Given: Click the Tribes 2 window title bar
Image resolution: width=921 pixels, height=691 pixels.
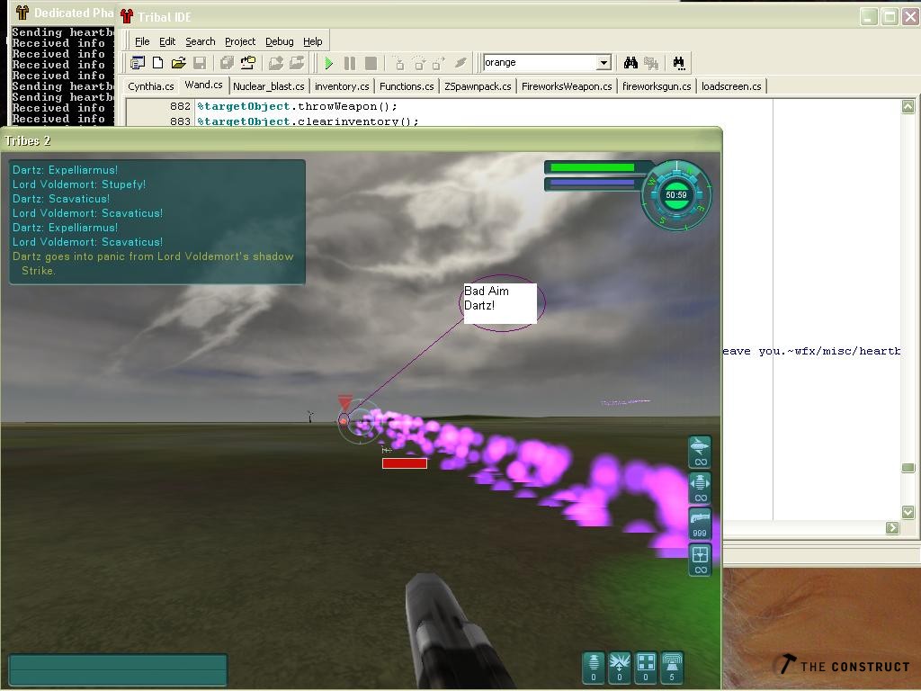Looking at the screenshot, I should [x=362, y=140].
